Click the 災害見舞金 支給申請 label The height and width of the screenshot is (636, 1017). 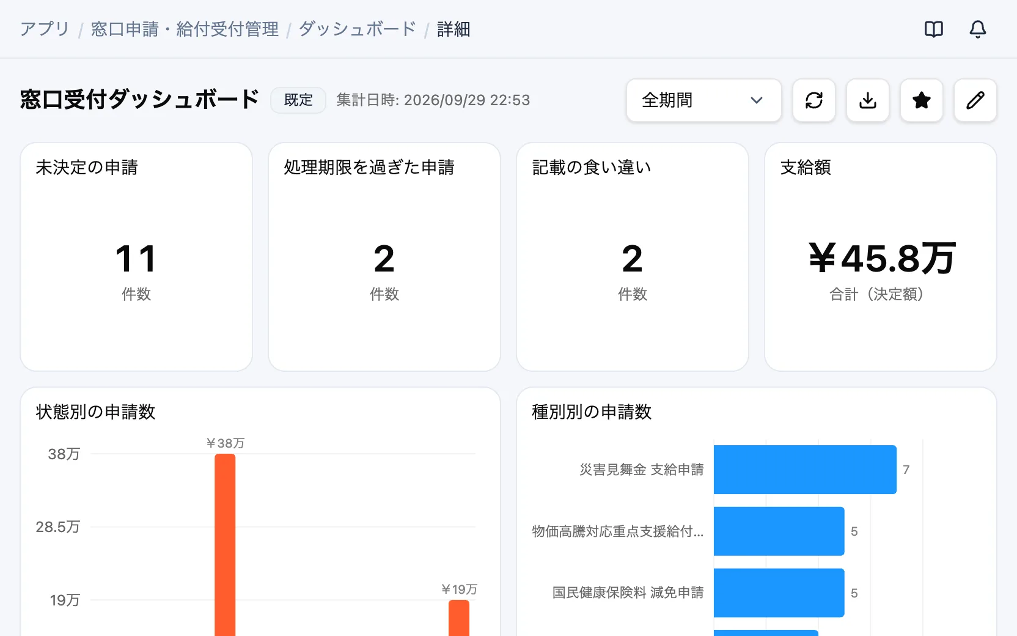tap(642, 470)
